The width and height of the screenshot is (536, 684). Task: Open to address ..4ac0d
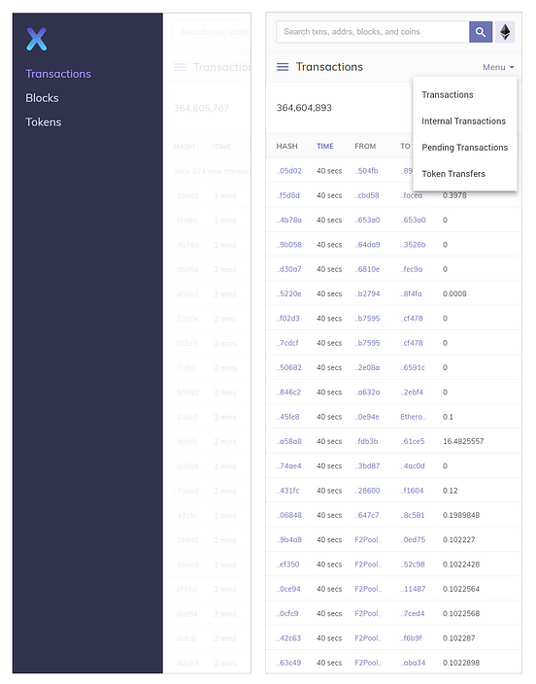coord(413,466)
